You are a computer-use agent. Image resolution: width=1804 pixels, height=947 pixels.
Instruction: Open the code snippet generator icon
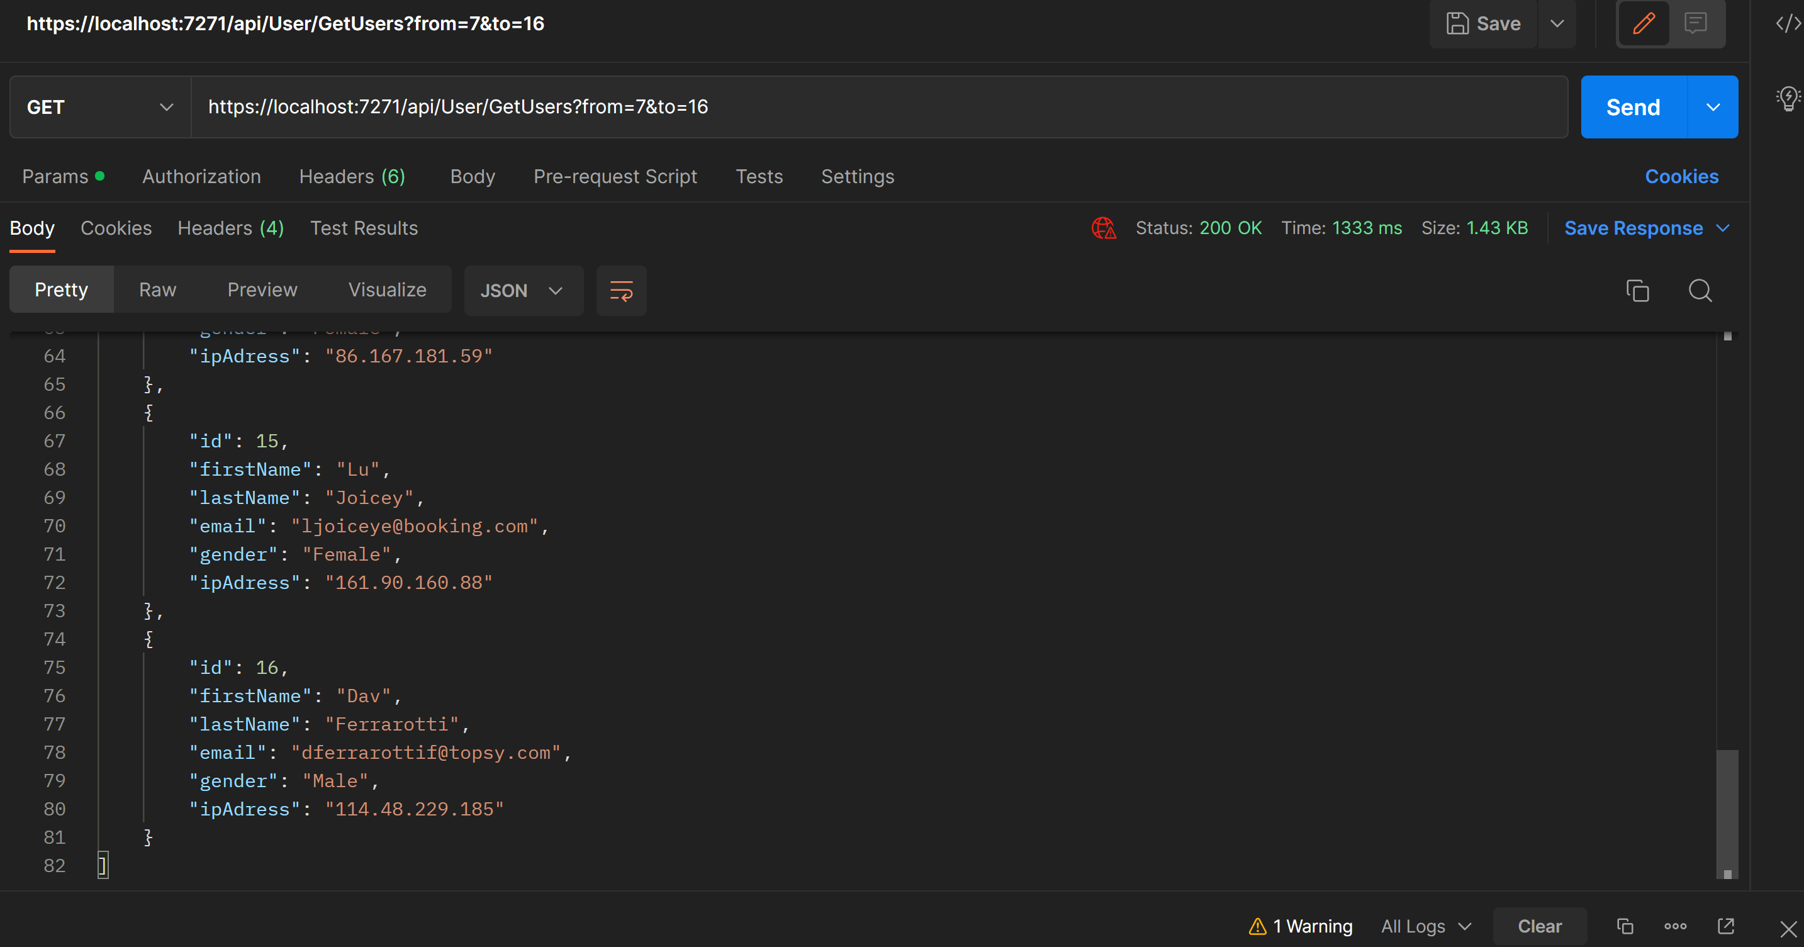[1788, 23]
